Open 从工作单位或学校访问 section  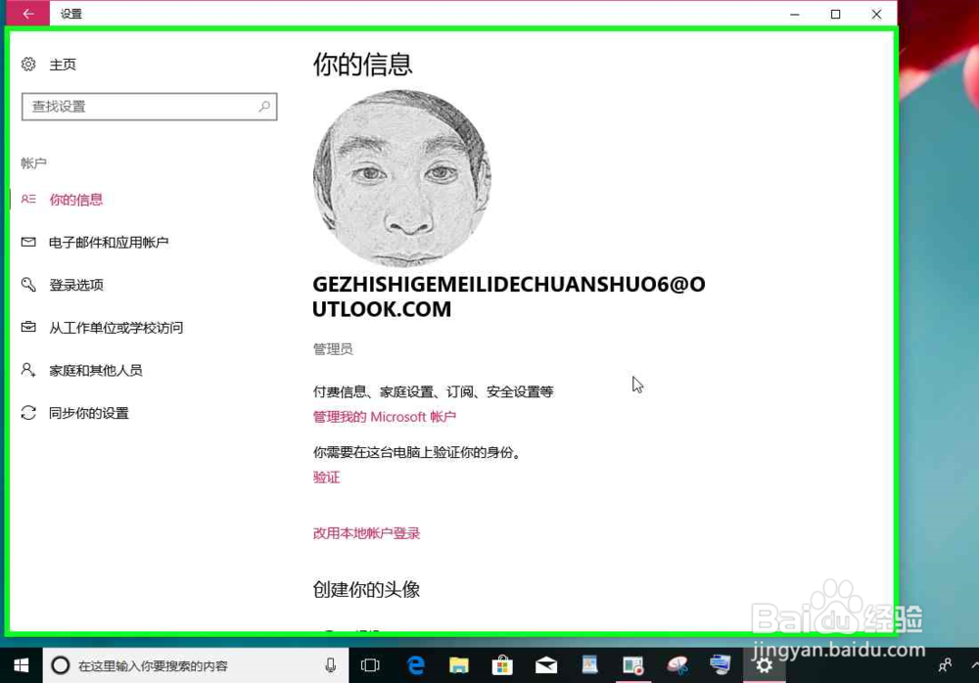coord(117,328)
